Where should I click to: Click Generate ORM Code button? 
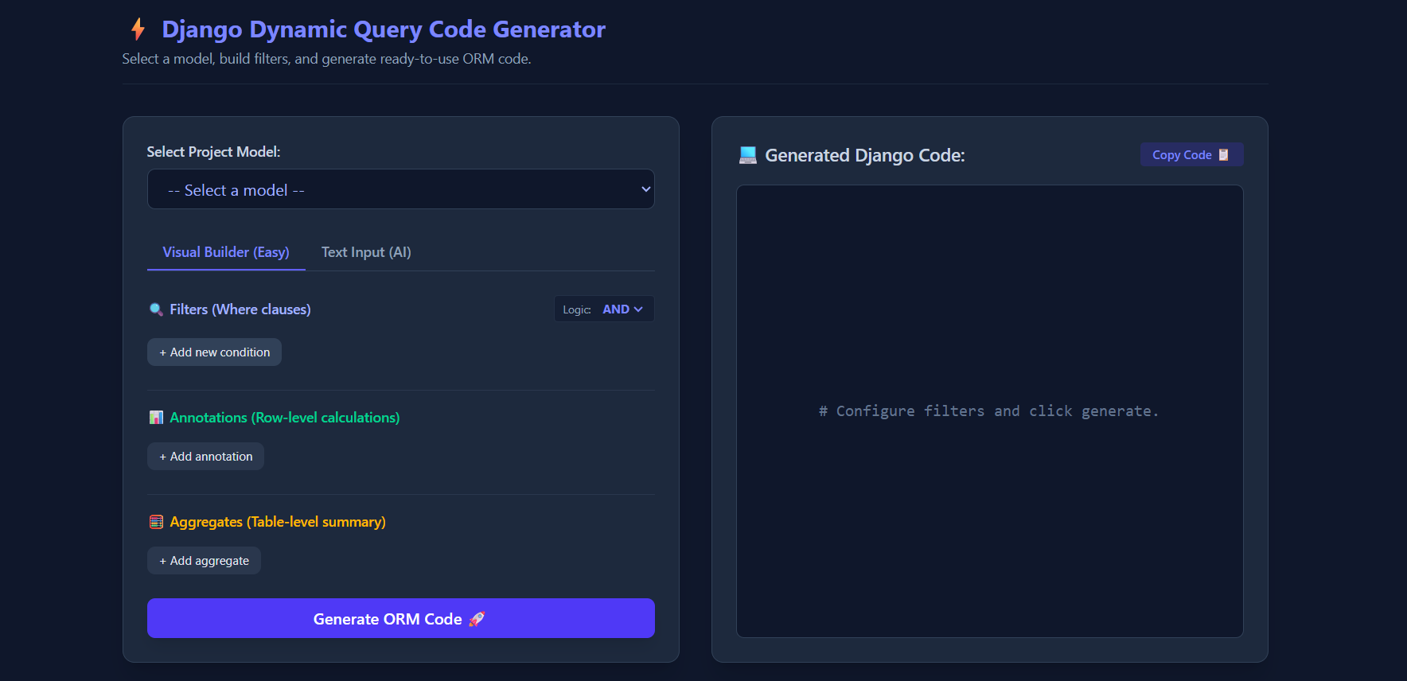point(401,618)
